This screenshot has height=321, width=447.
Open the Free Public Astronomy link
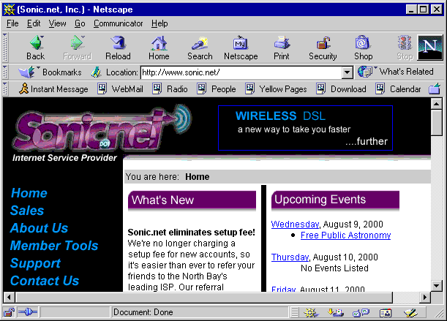[x=345, y=235]
